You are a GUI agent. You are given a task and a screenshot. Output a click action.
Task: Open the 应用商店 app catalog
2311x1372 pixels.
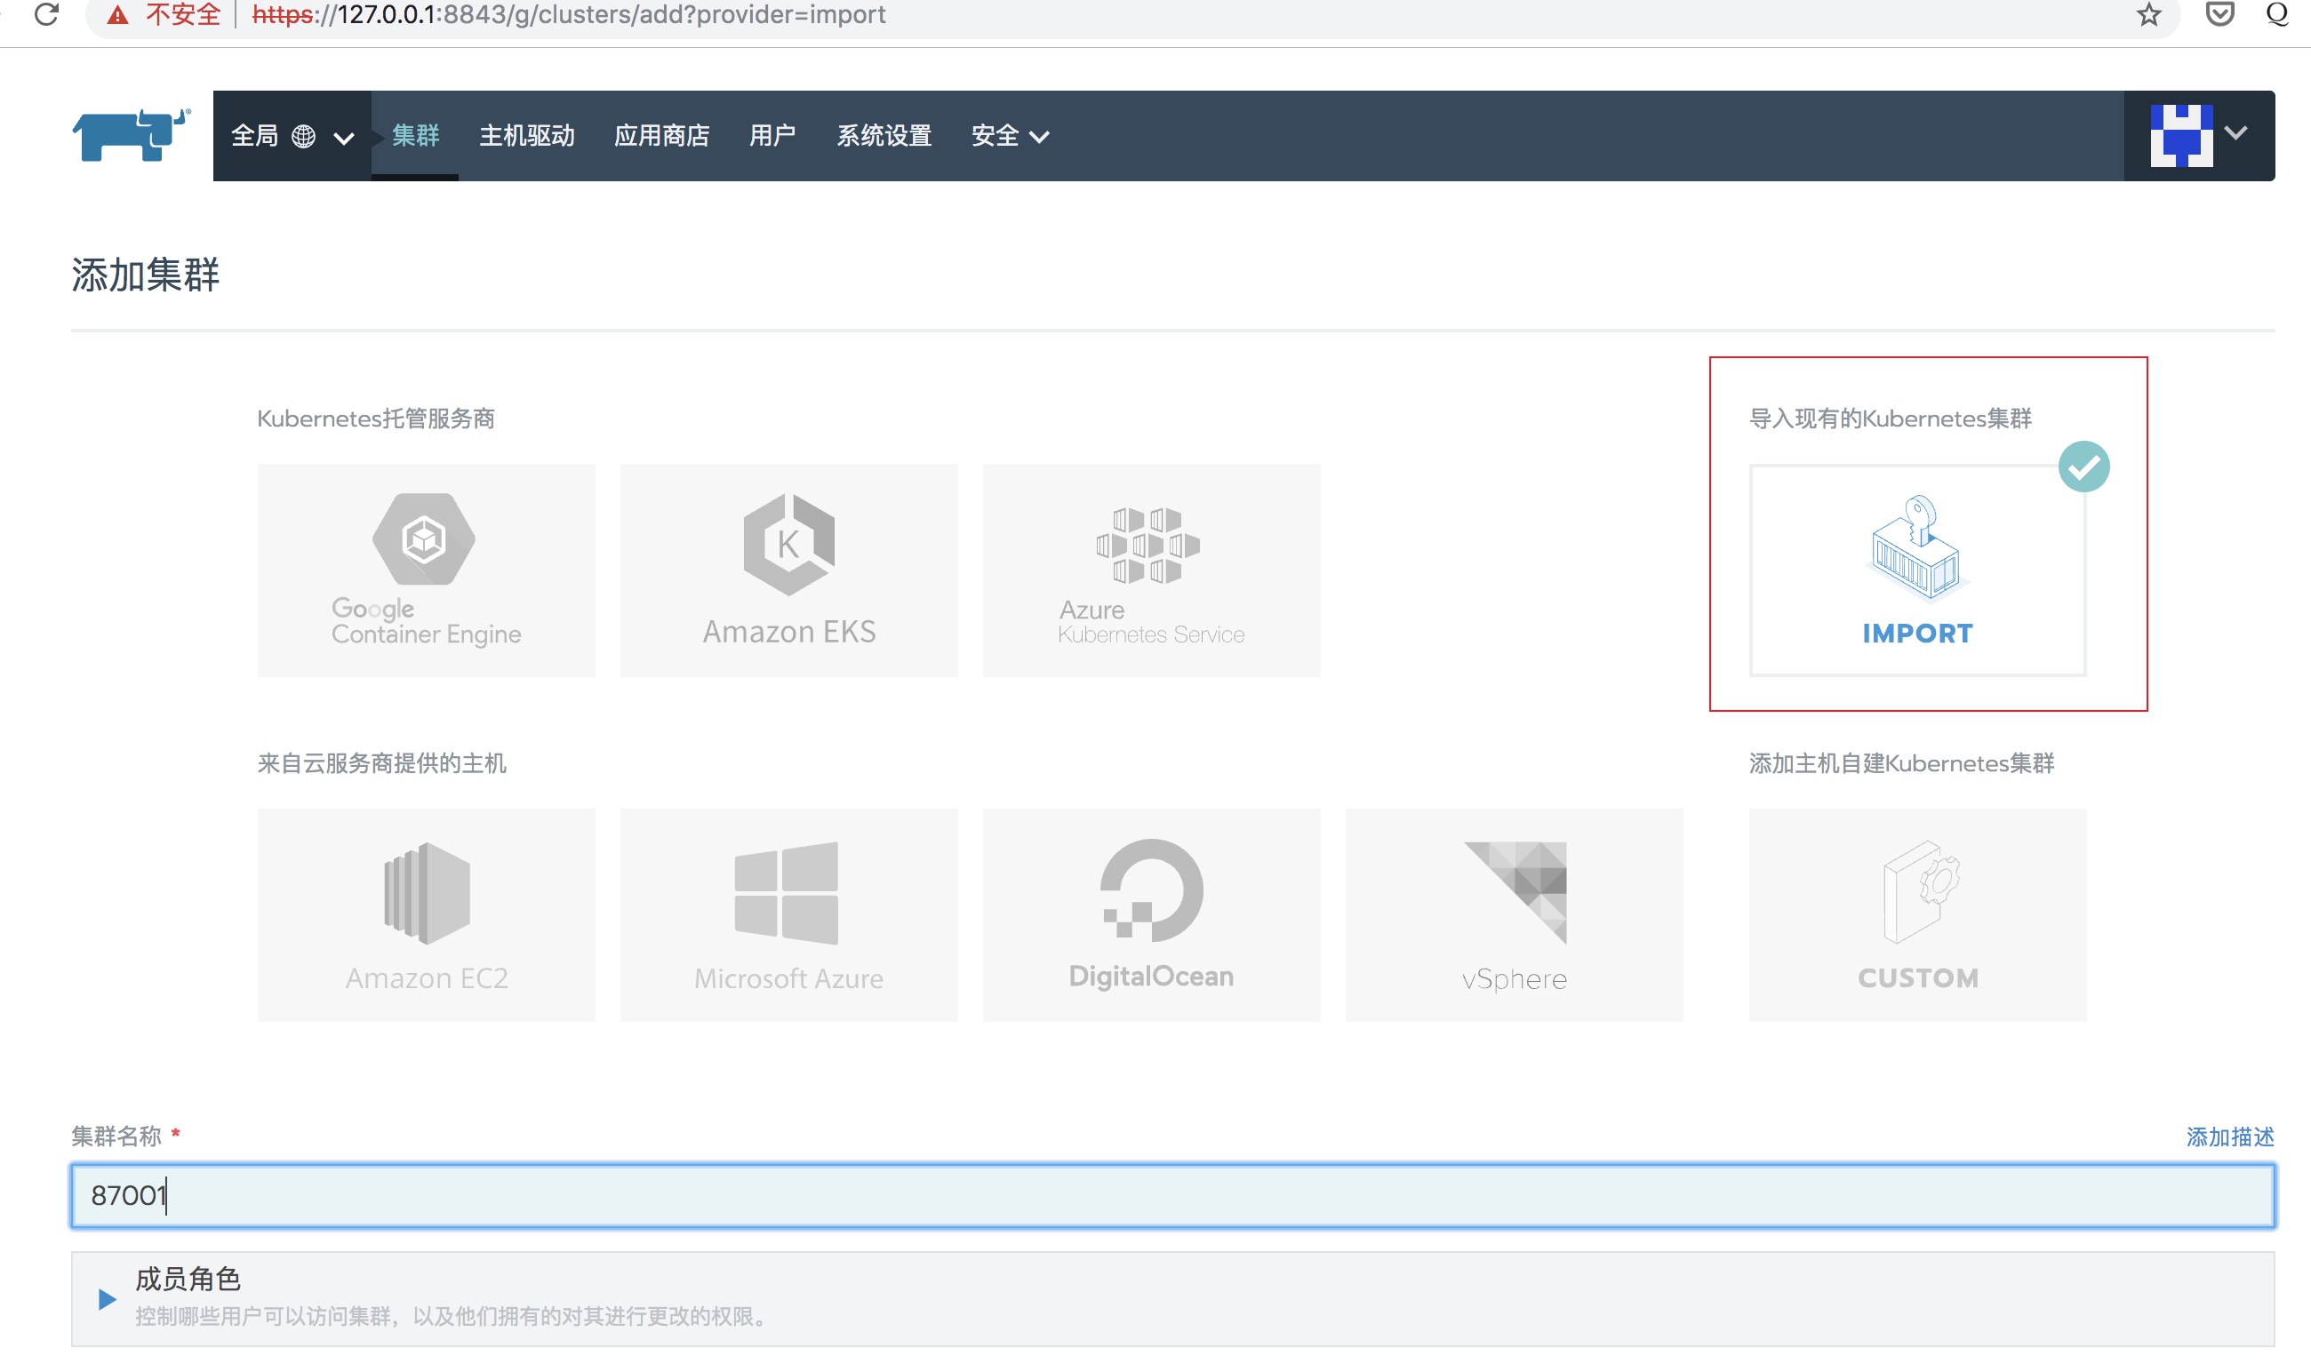[x=662, y=136]
